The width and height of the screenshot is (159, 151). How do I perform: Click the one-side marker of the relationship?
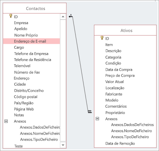pos(71,16)
